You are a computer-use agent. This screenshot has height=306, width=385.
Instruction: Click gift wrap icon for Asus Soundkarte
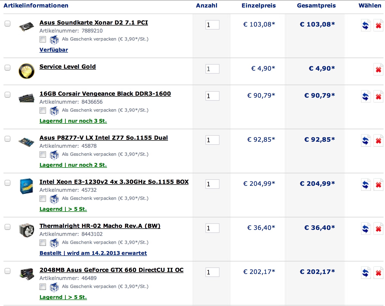(54, 40)
